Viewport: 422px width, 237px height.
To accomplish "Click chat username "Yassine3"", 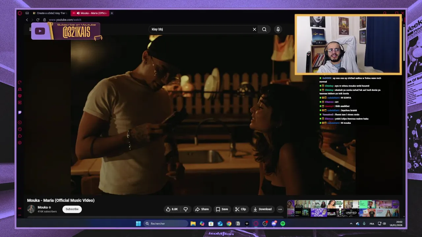I will [327, 115].
